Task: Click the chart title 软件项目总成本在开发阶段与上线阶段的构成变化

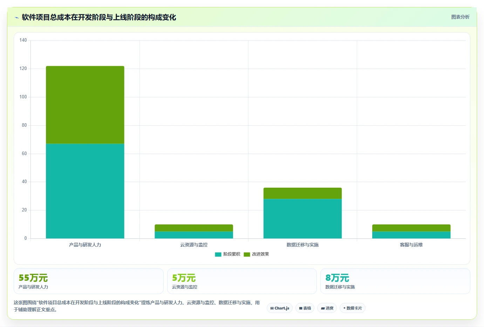Action: pyautogui.click(x=99, y=18)
